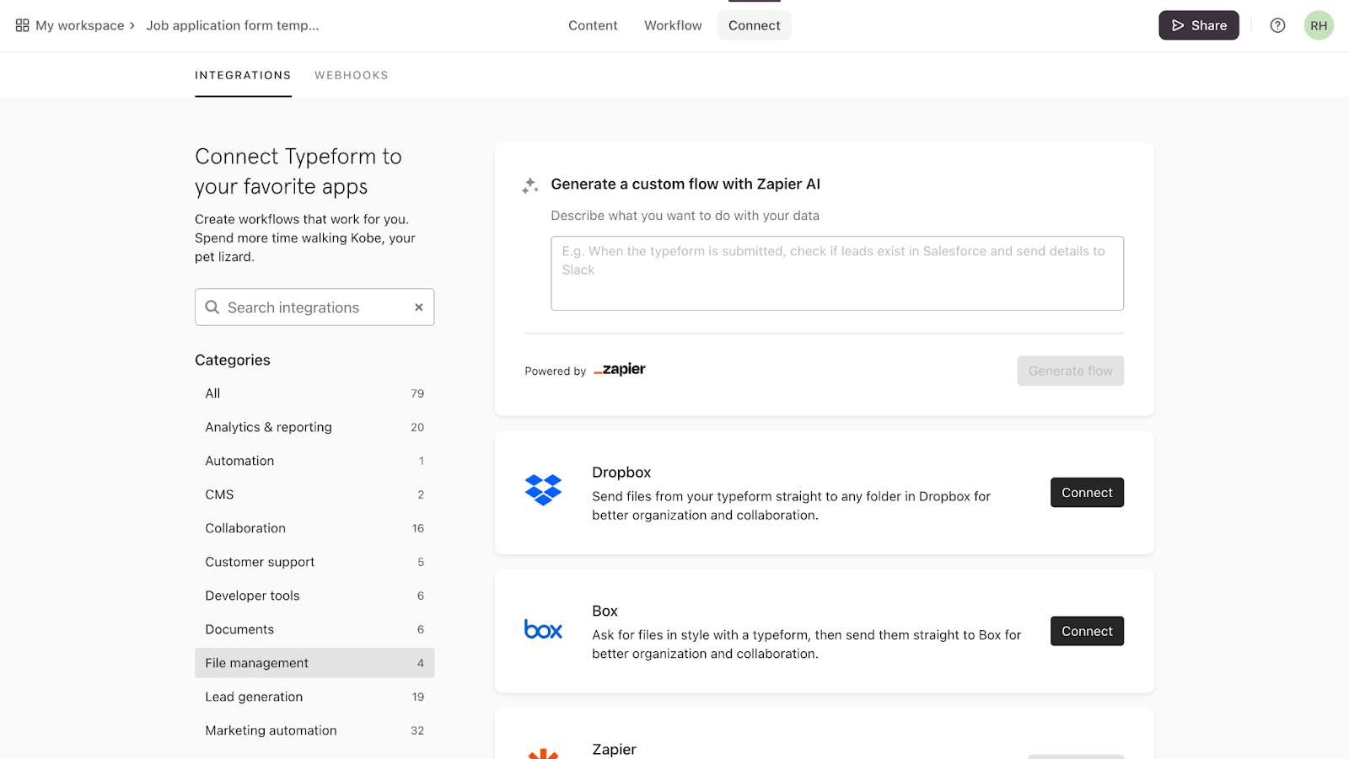Go to the My workspace breadcrumb
Viewport: 1349px width, 759px height.
[x=80, y=25]
